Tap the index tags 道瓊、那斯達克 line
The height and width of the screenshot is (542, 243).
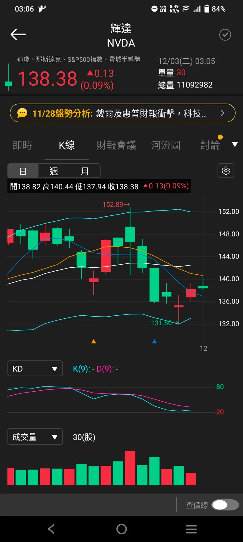pyautogui.click(x=79, y=59)
